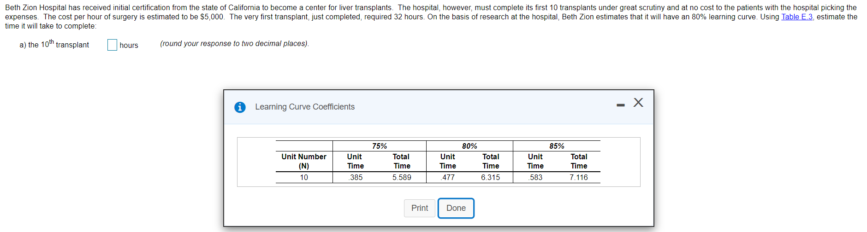Image resolution: width=867 pixels, height=232 pixels.
Task: Focus the hours answer input box
Action: tap(112, 45)
